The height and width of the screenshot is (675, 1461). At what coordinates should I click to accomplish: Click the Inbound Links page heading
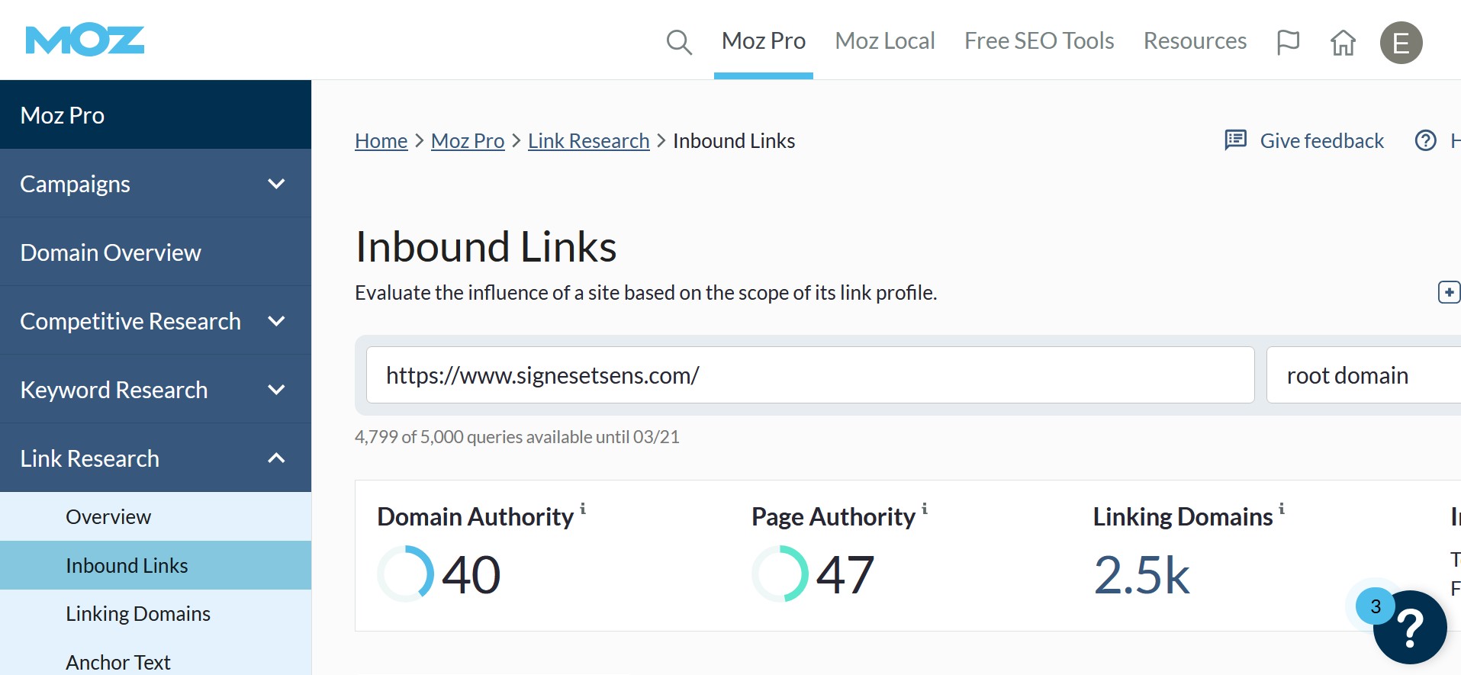(x=486, y=247)
